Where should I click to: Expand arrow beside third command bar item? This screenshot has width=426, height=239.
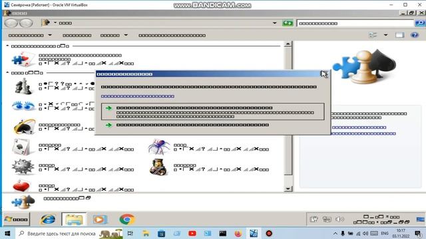click(x=126, y=35)
